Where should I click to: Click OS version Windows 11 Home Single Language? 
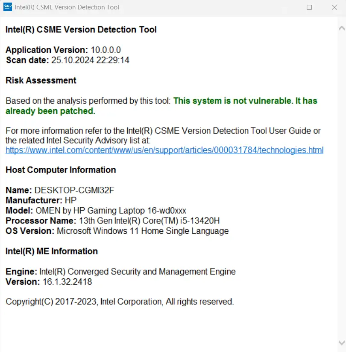pyautogui.click(x=143, y=231)
